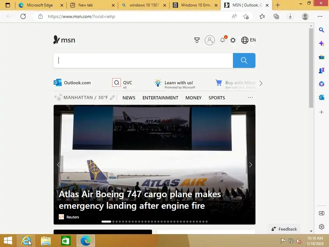The image size is (329, 247).
Task: Open the MSN rewards trophy icon
Action: [x=197, y=40]
